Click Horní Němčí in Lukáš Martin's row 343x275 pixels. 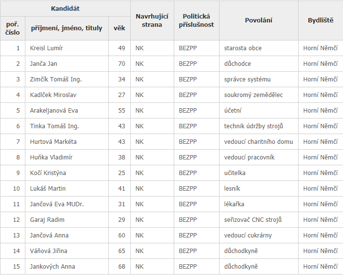click(321, 189)
